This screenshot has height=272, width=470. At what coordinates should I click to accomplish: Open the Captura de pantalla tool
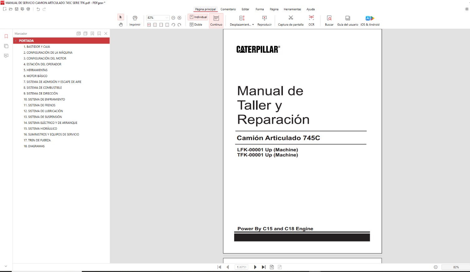click(291, 21)
